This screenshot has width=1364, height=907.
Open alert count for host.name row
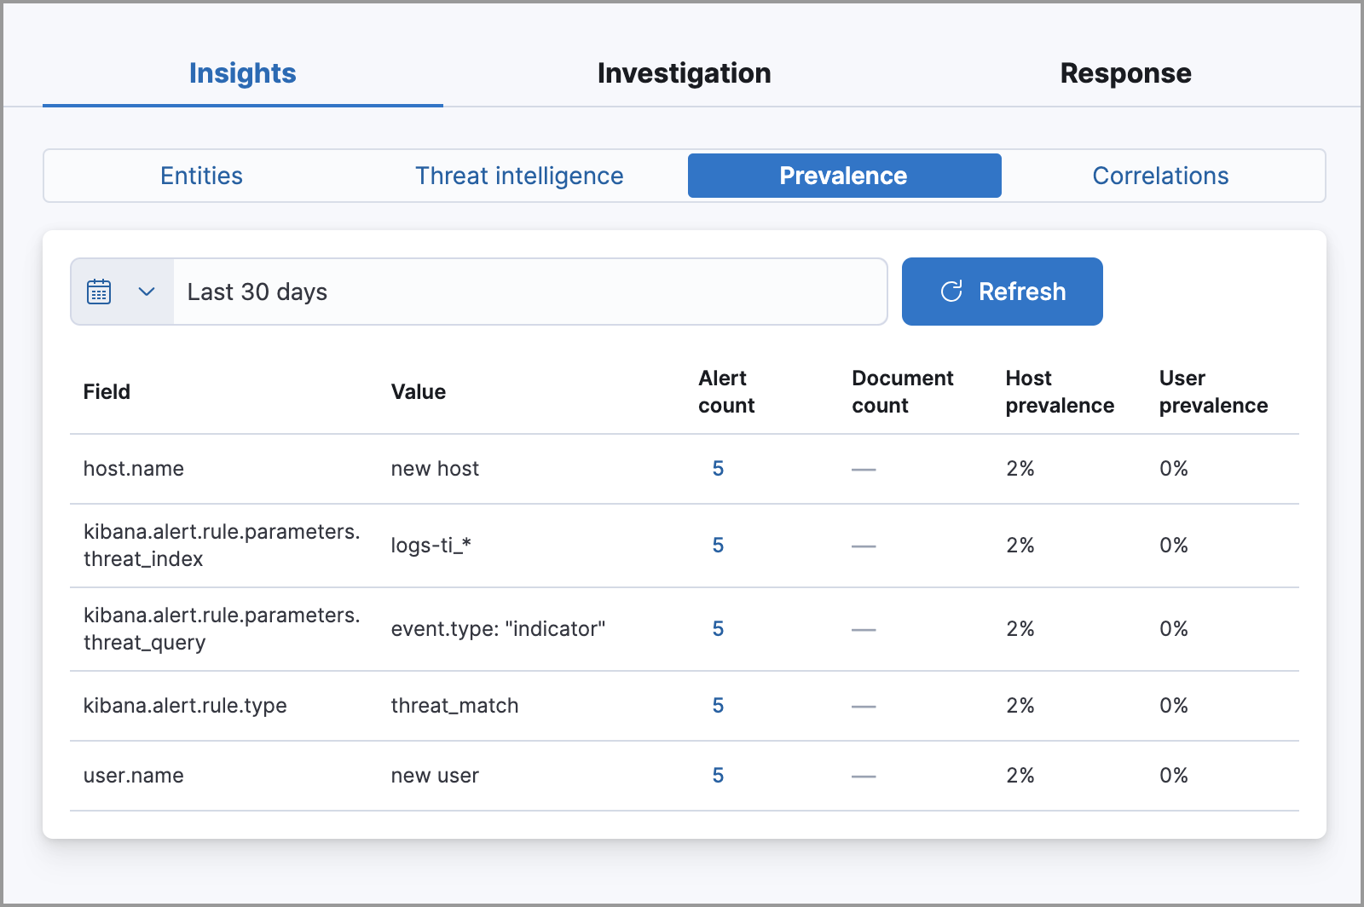(x=718, y=469)
